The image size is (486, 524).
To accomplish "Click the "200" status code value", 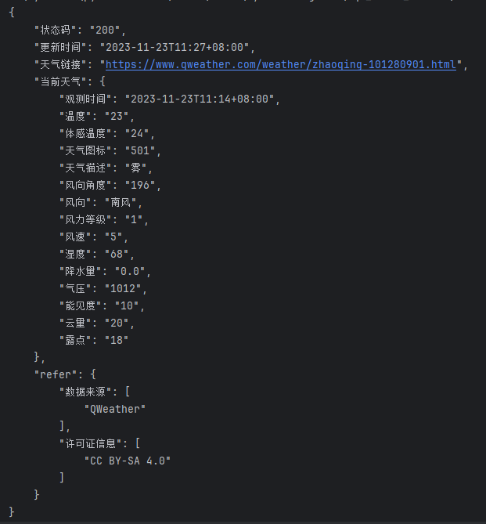I will click(x=106, y=30).
